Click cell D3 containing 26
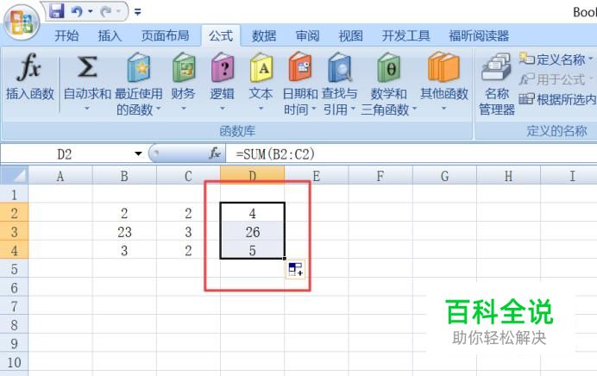The image size is (597, 376). [x=252, y=232]
